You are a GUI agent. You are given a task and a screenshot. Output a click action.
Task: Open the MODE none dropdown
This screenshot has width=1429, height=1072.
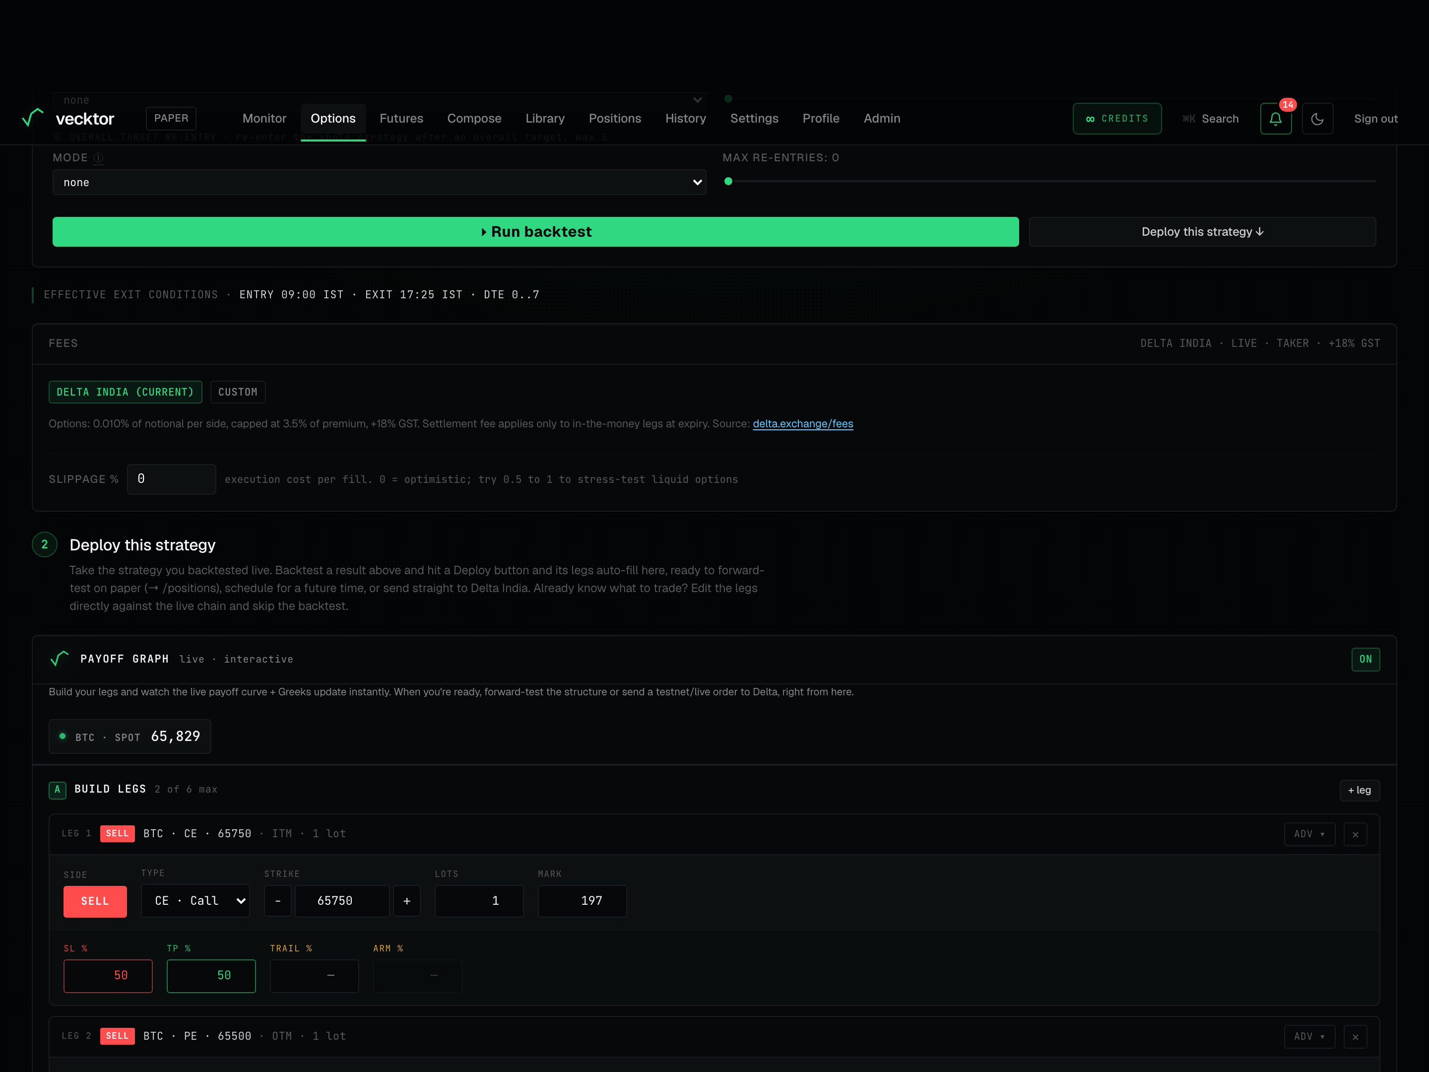pos(379,182)
